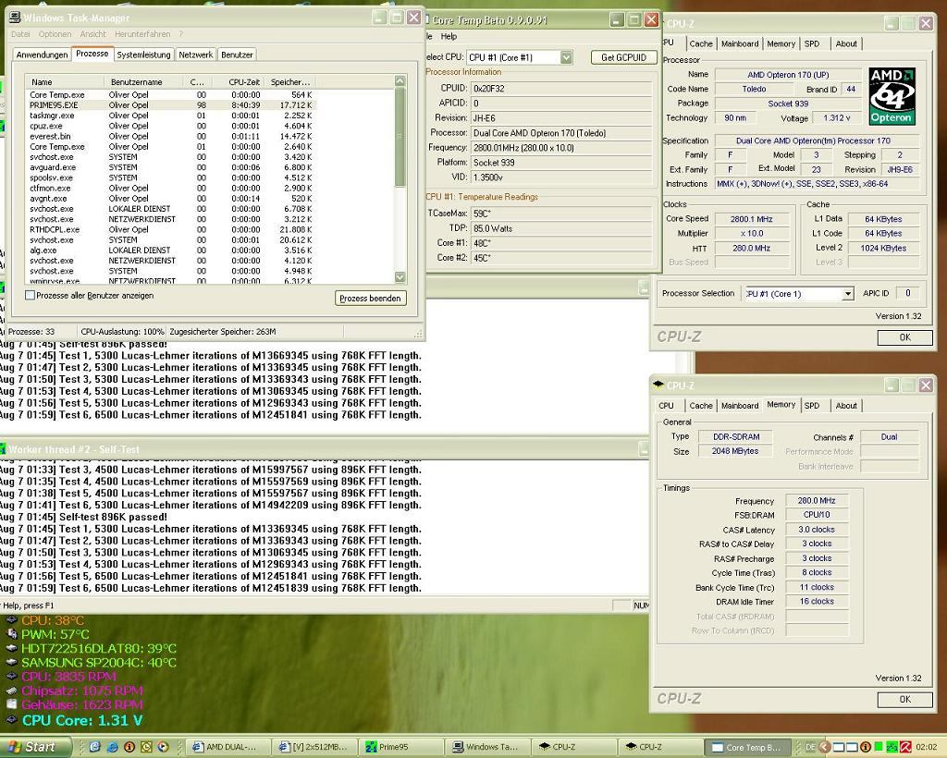Viewport: 947px width, 758px height.
Task: Click the CPU Core 1.31 V icon
Action: point(11,719)
